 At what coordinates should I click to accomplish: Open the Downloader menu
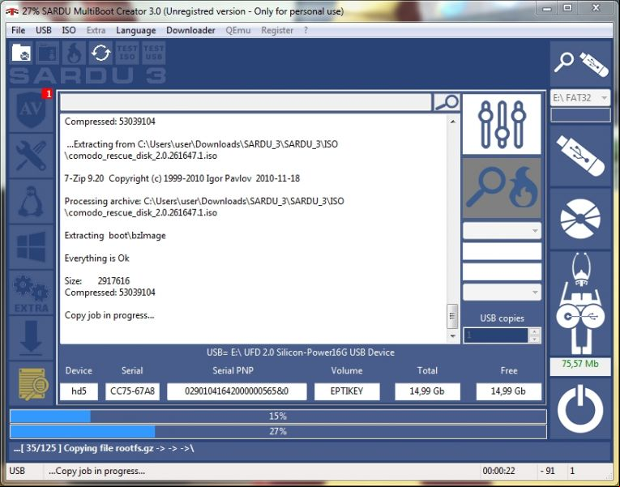pyautogui.click(x=190, y=31)
